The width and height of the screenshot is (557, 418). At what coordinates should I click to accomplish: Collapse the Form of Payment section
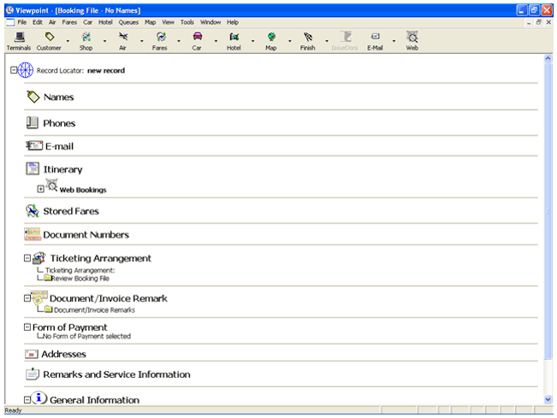[x=27, y=327]
